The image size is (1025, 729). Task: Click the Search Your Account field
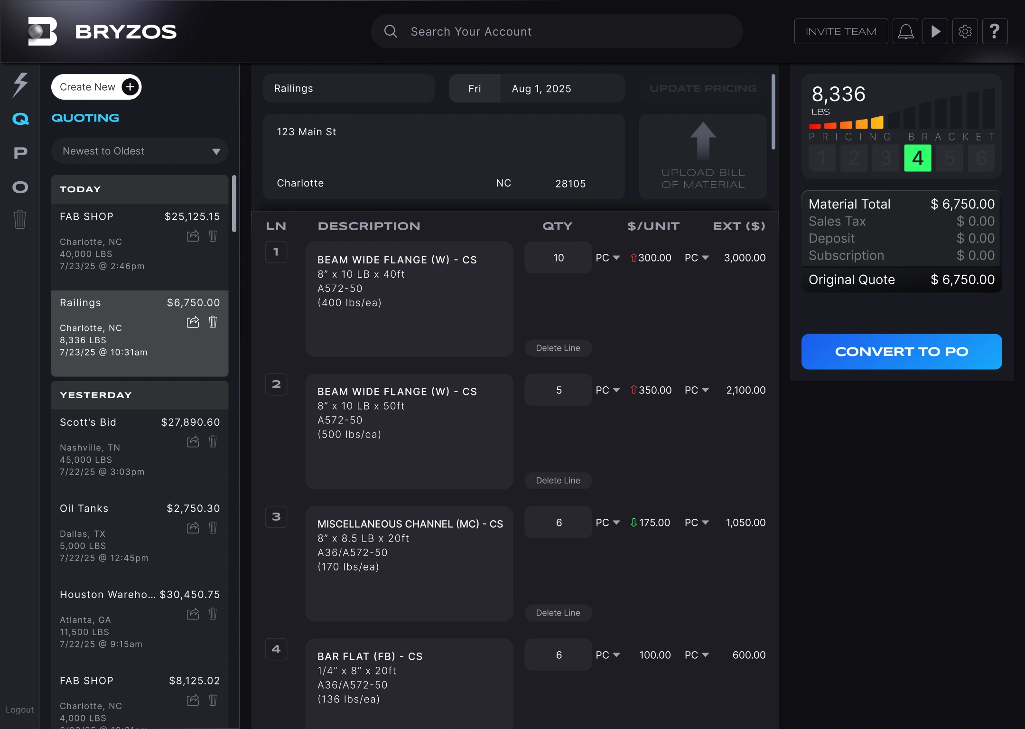pyautogui.click(x=556, y=32)
